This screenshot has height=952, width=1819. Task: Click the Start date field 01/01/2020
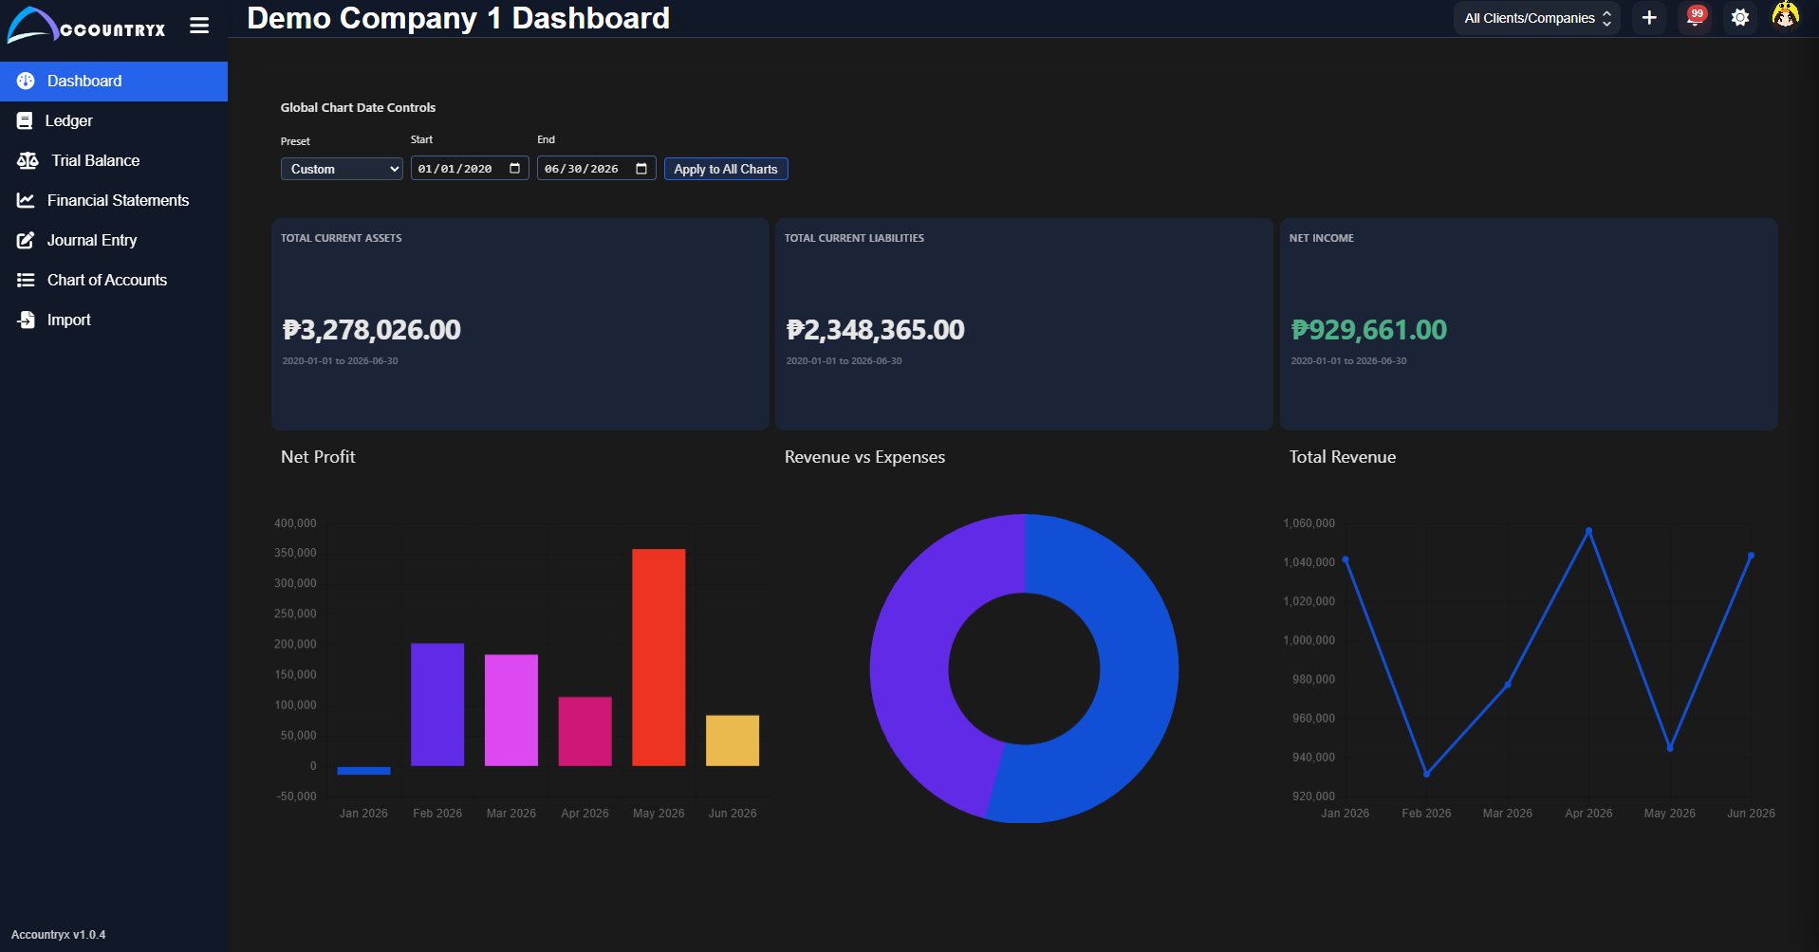pos(470,169)
